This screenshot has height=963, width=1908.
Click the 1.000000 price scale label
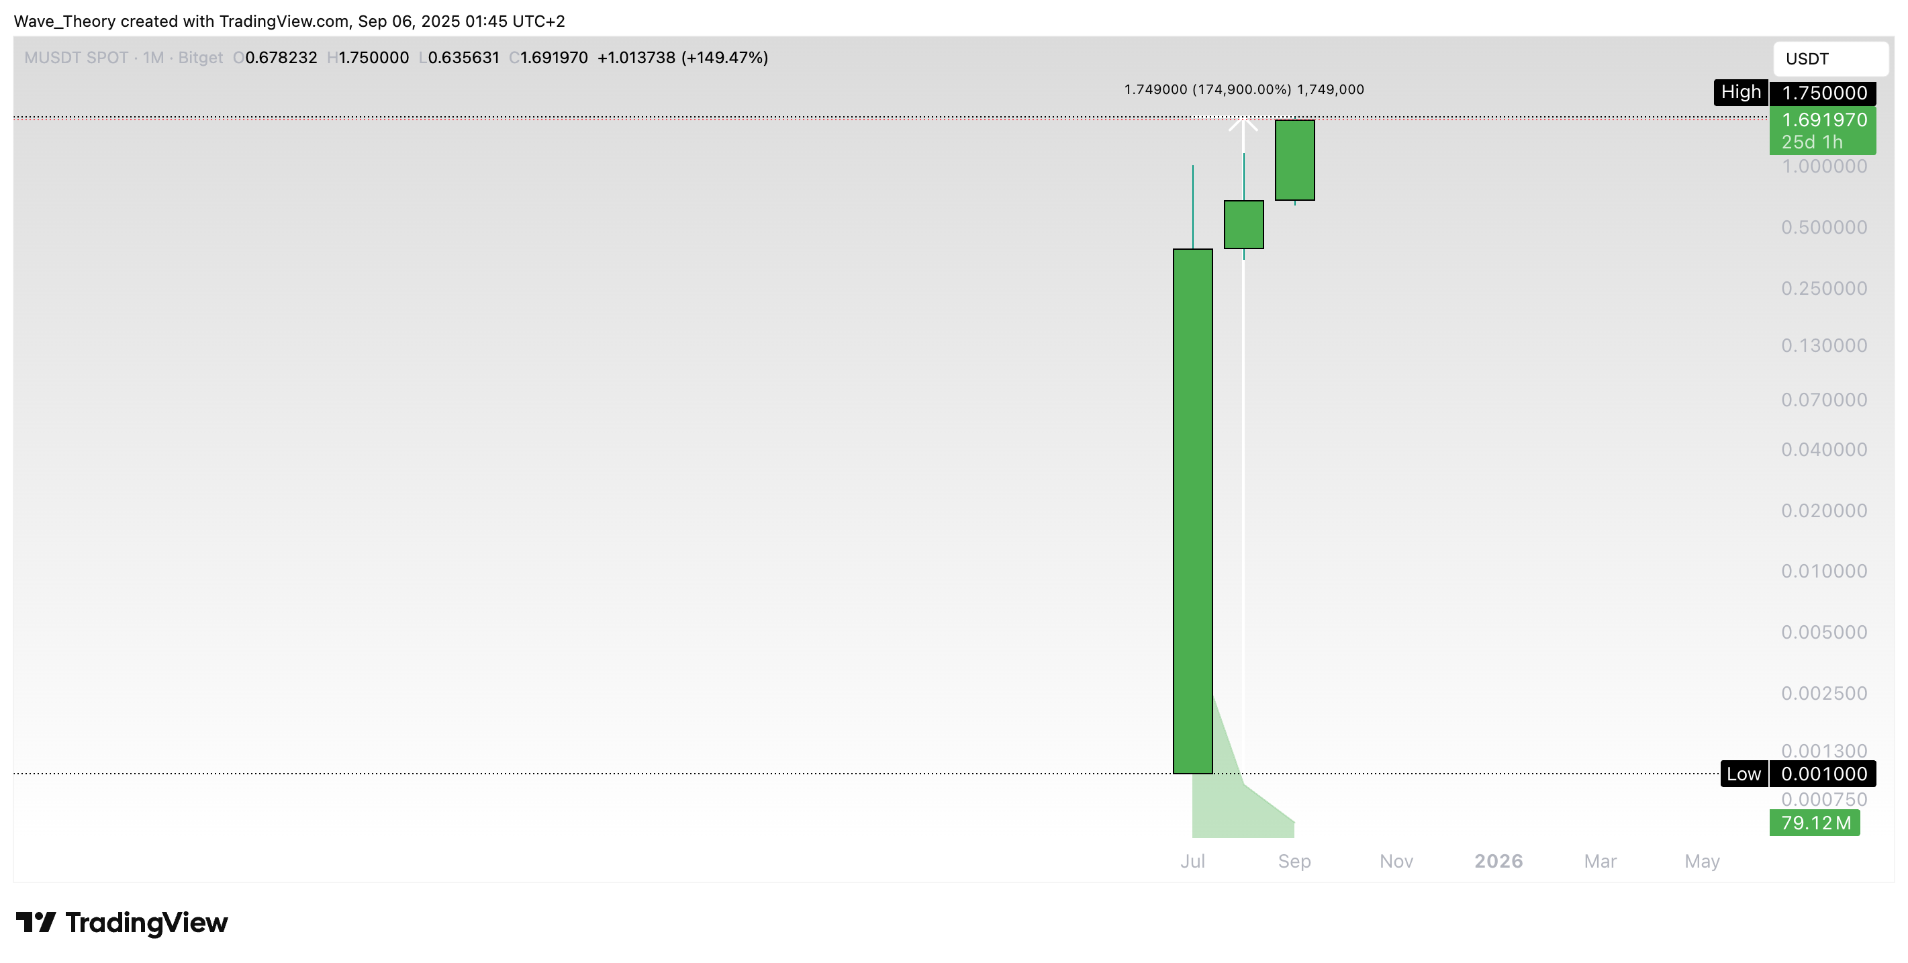(x=1823, y=167)
